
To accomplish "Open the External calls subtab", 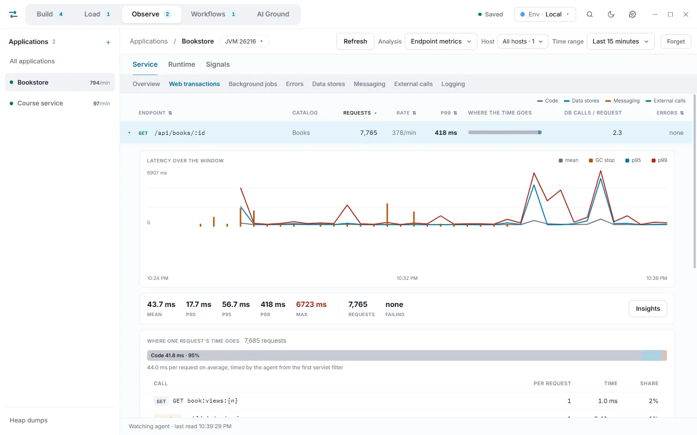I will (x=413, y=84).
